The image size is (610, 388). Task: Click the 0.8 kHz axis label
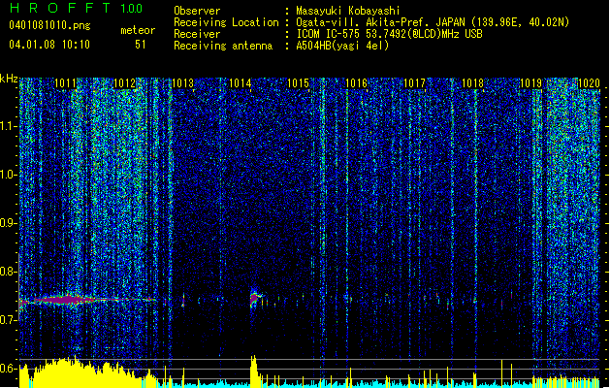click(9, 272)
